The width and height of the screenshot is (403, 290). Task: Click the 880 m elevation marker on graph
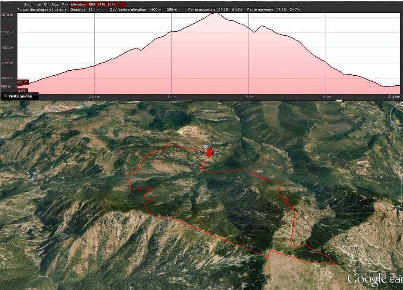click(x=22, y=82)
